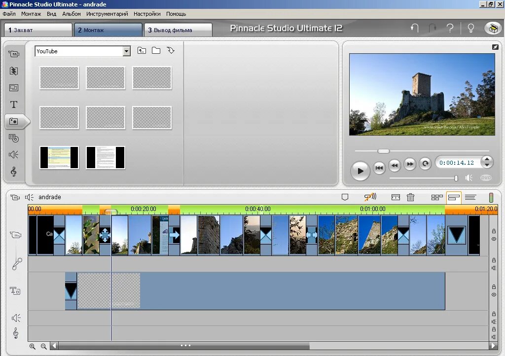Click the player volume slider handle
This screenshot has width=505, height=356.
click(456, 178)
